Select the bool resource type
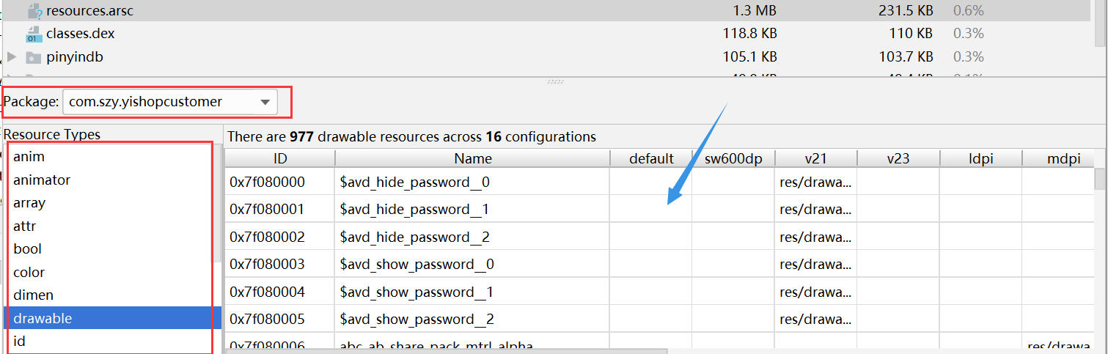Viewport: 1108px width, 354px height. click(111, 249)
